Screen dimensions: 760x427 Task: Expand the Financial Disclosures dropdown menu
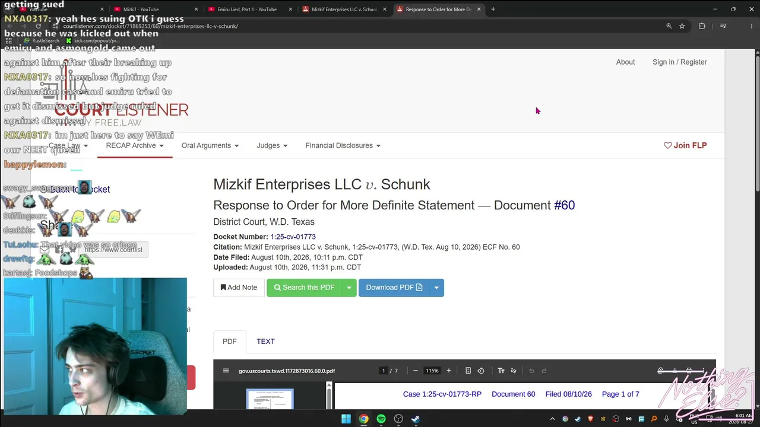point(343,145)
